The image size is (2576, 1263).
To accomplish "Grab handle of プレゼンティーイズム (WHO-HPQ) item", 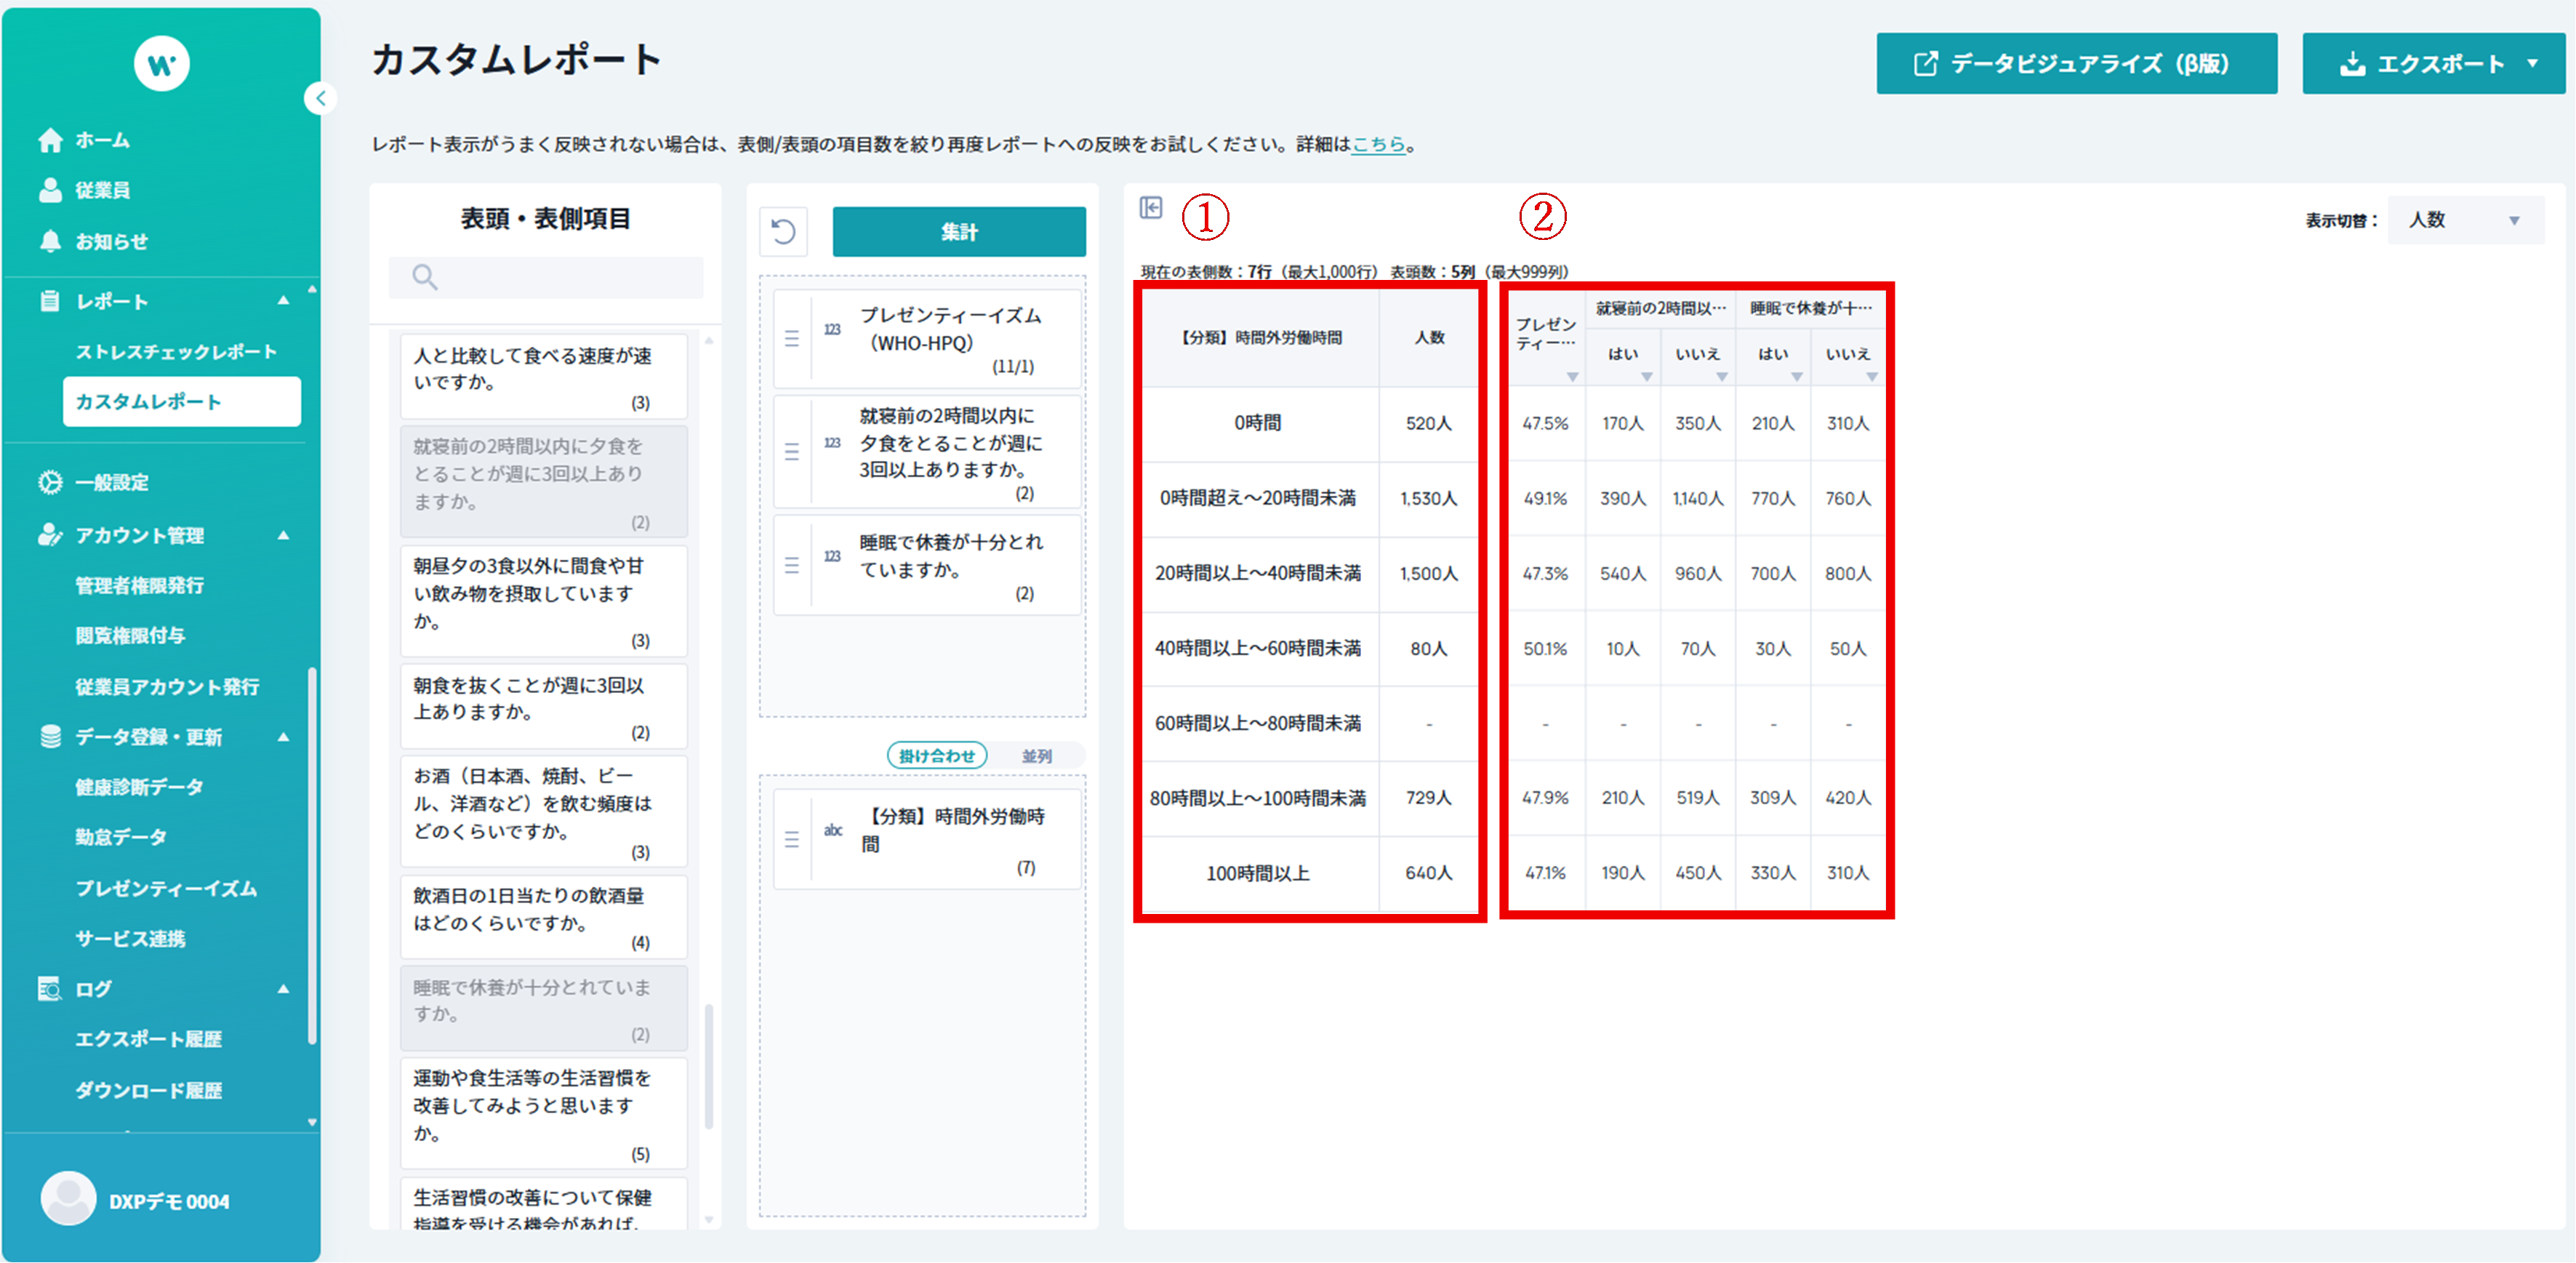I will coord(791,339).
